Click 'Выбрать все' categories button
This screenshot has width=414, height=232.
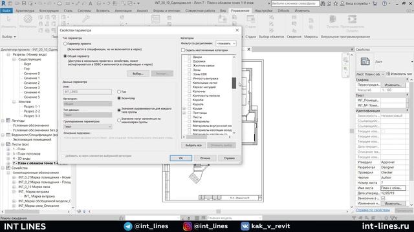(193, 145)
